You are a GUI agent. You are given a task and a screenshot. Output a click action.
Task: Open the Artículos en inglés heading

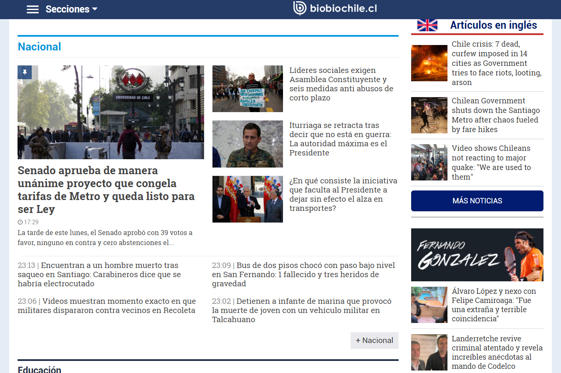point(493,25)
